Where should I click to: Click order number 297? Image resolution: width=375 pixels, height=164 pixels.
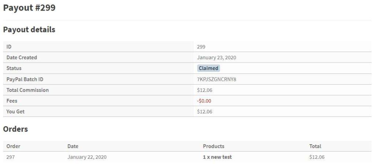point(11,157)
